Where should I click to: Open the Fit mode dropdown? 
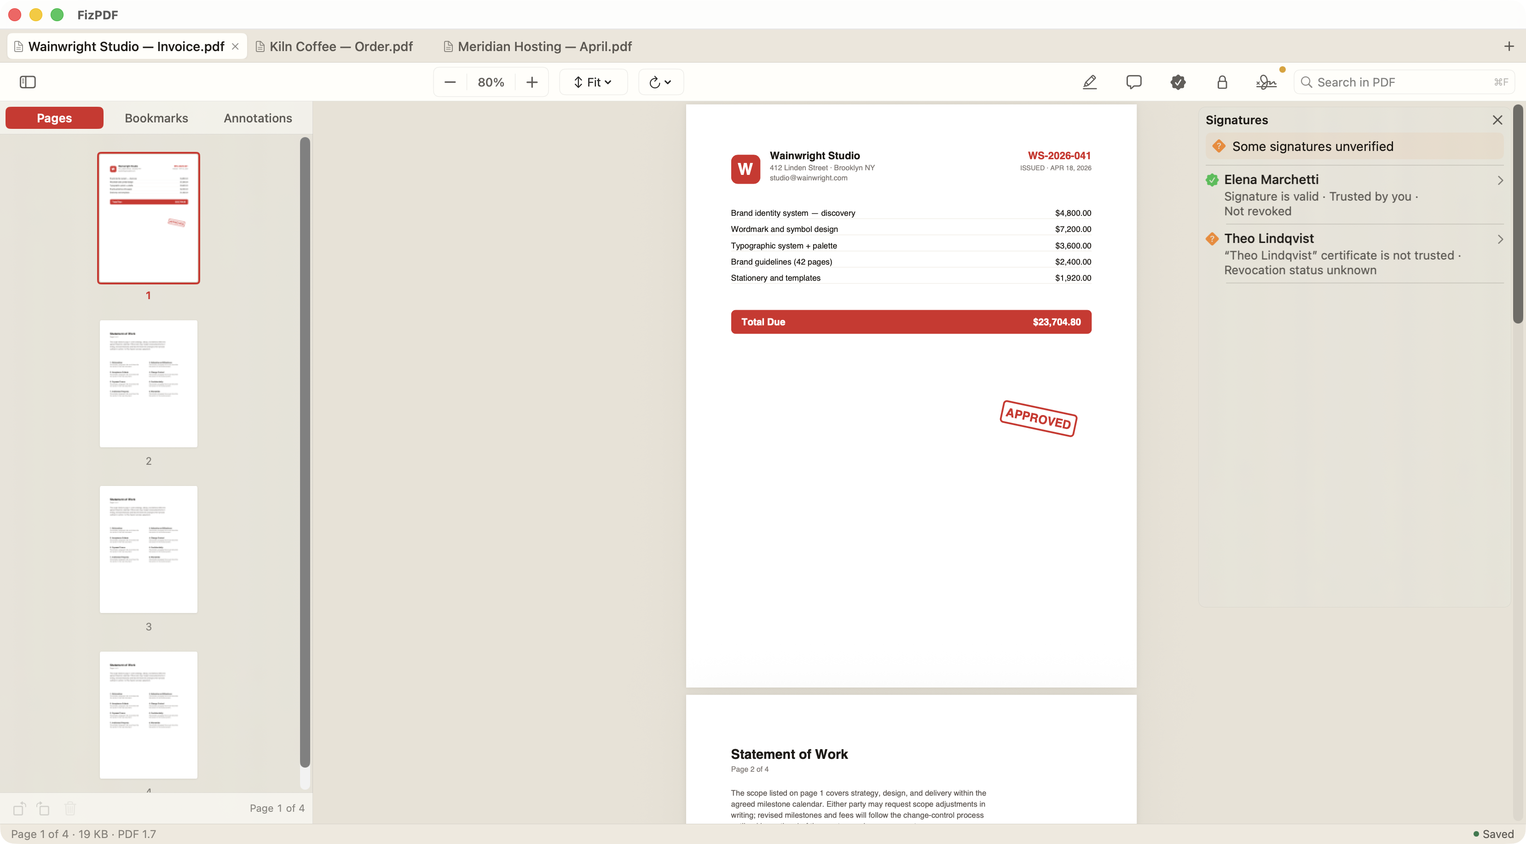[593, 82]
